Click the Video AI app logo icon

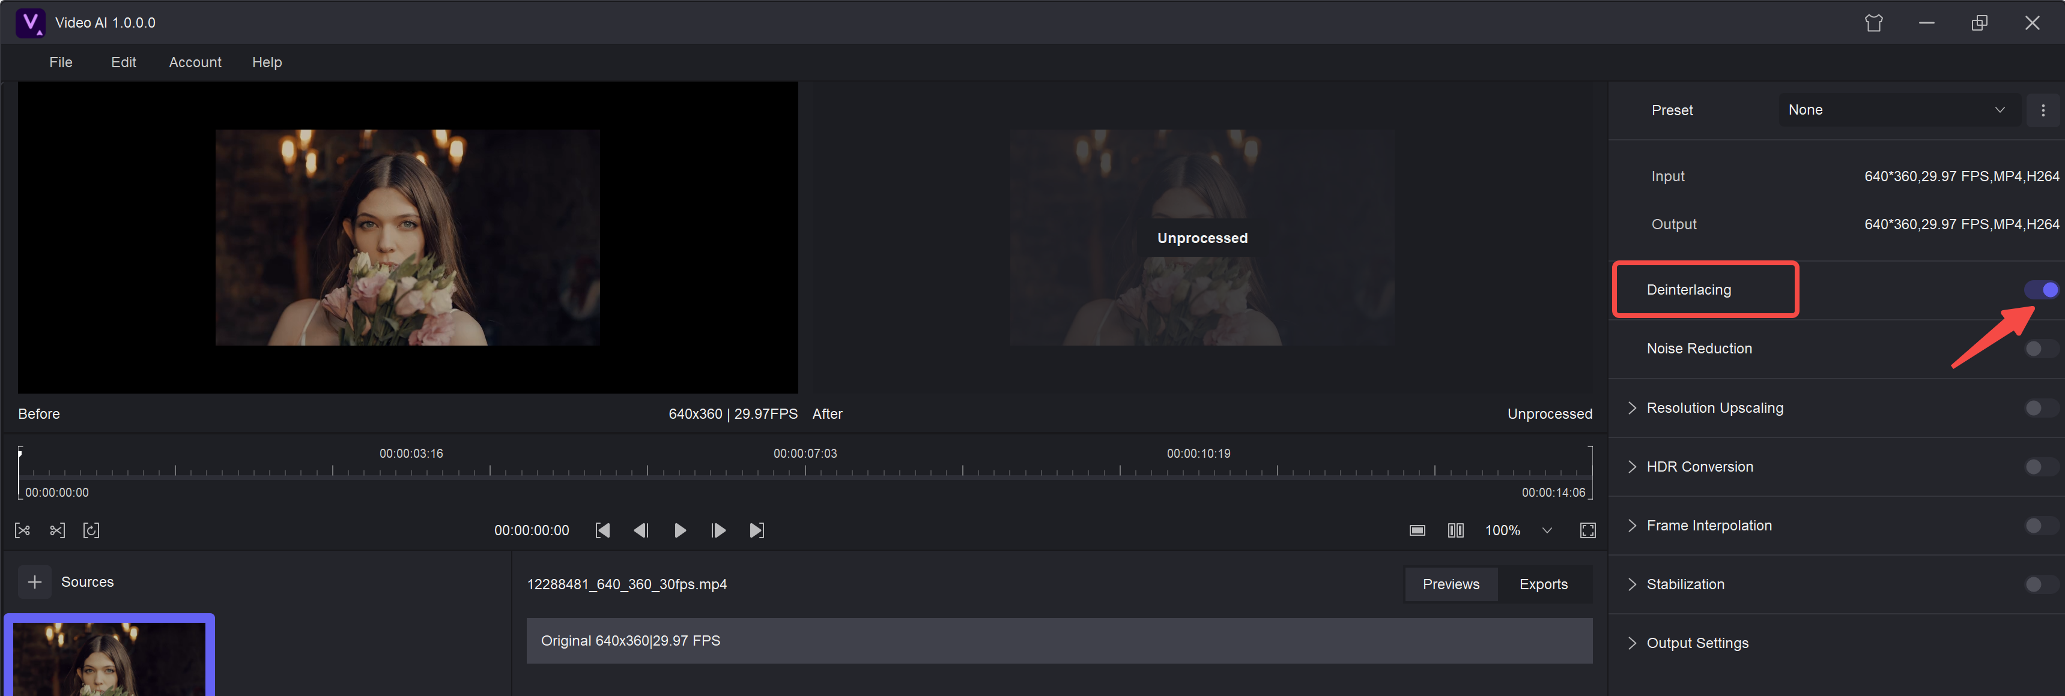point(31,22)
